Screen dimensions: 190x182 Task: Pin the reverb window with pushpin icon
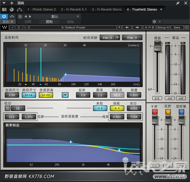click(x=178, y=3)
